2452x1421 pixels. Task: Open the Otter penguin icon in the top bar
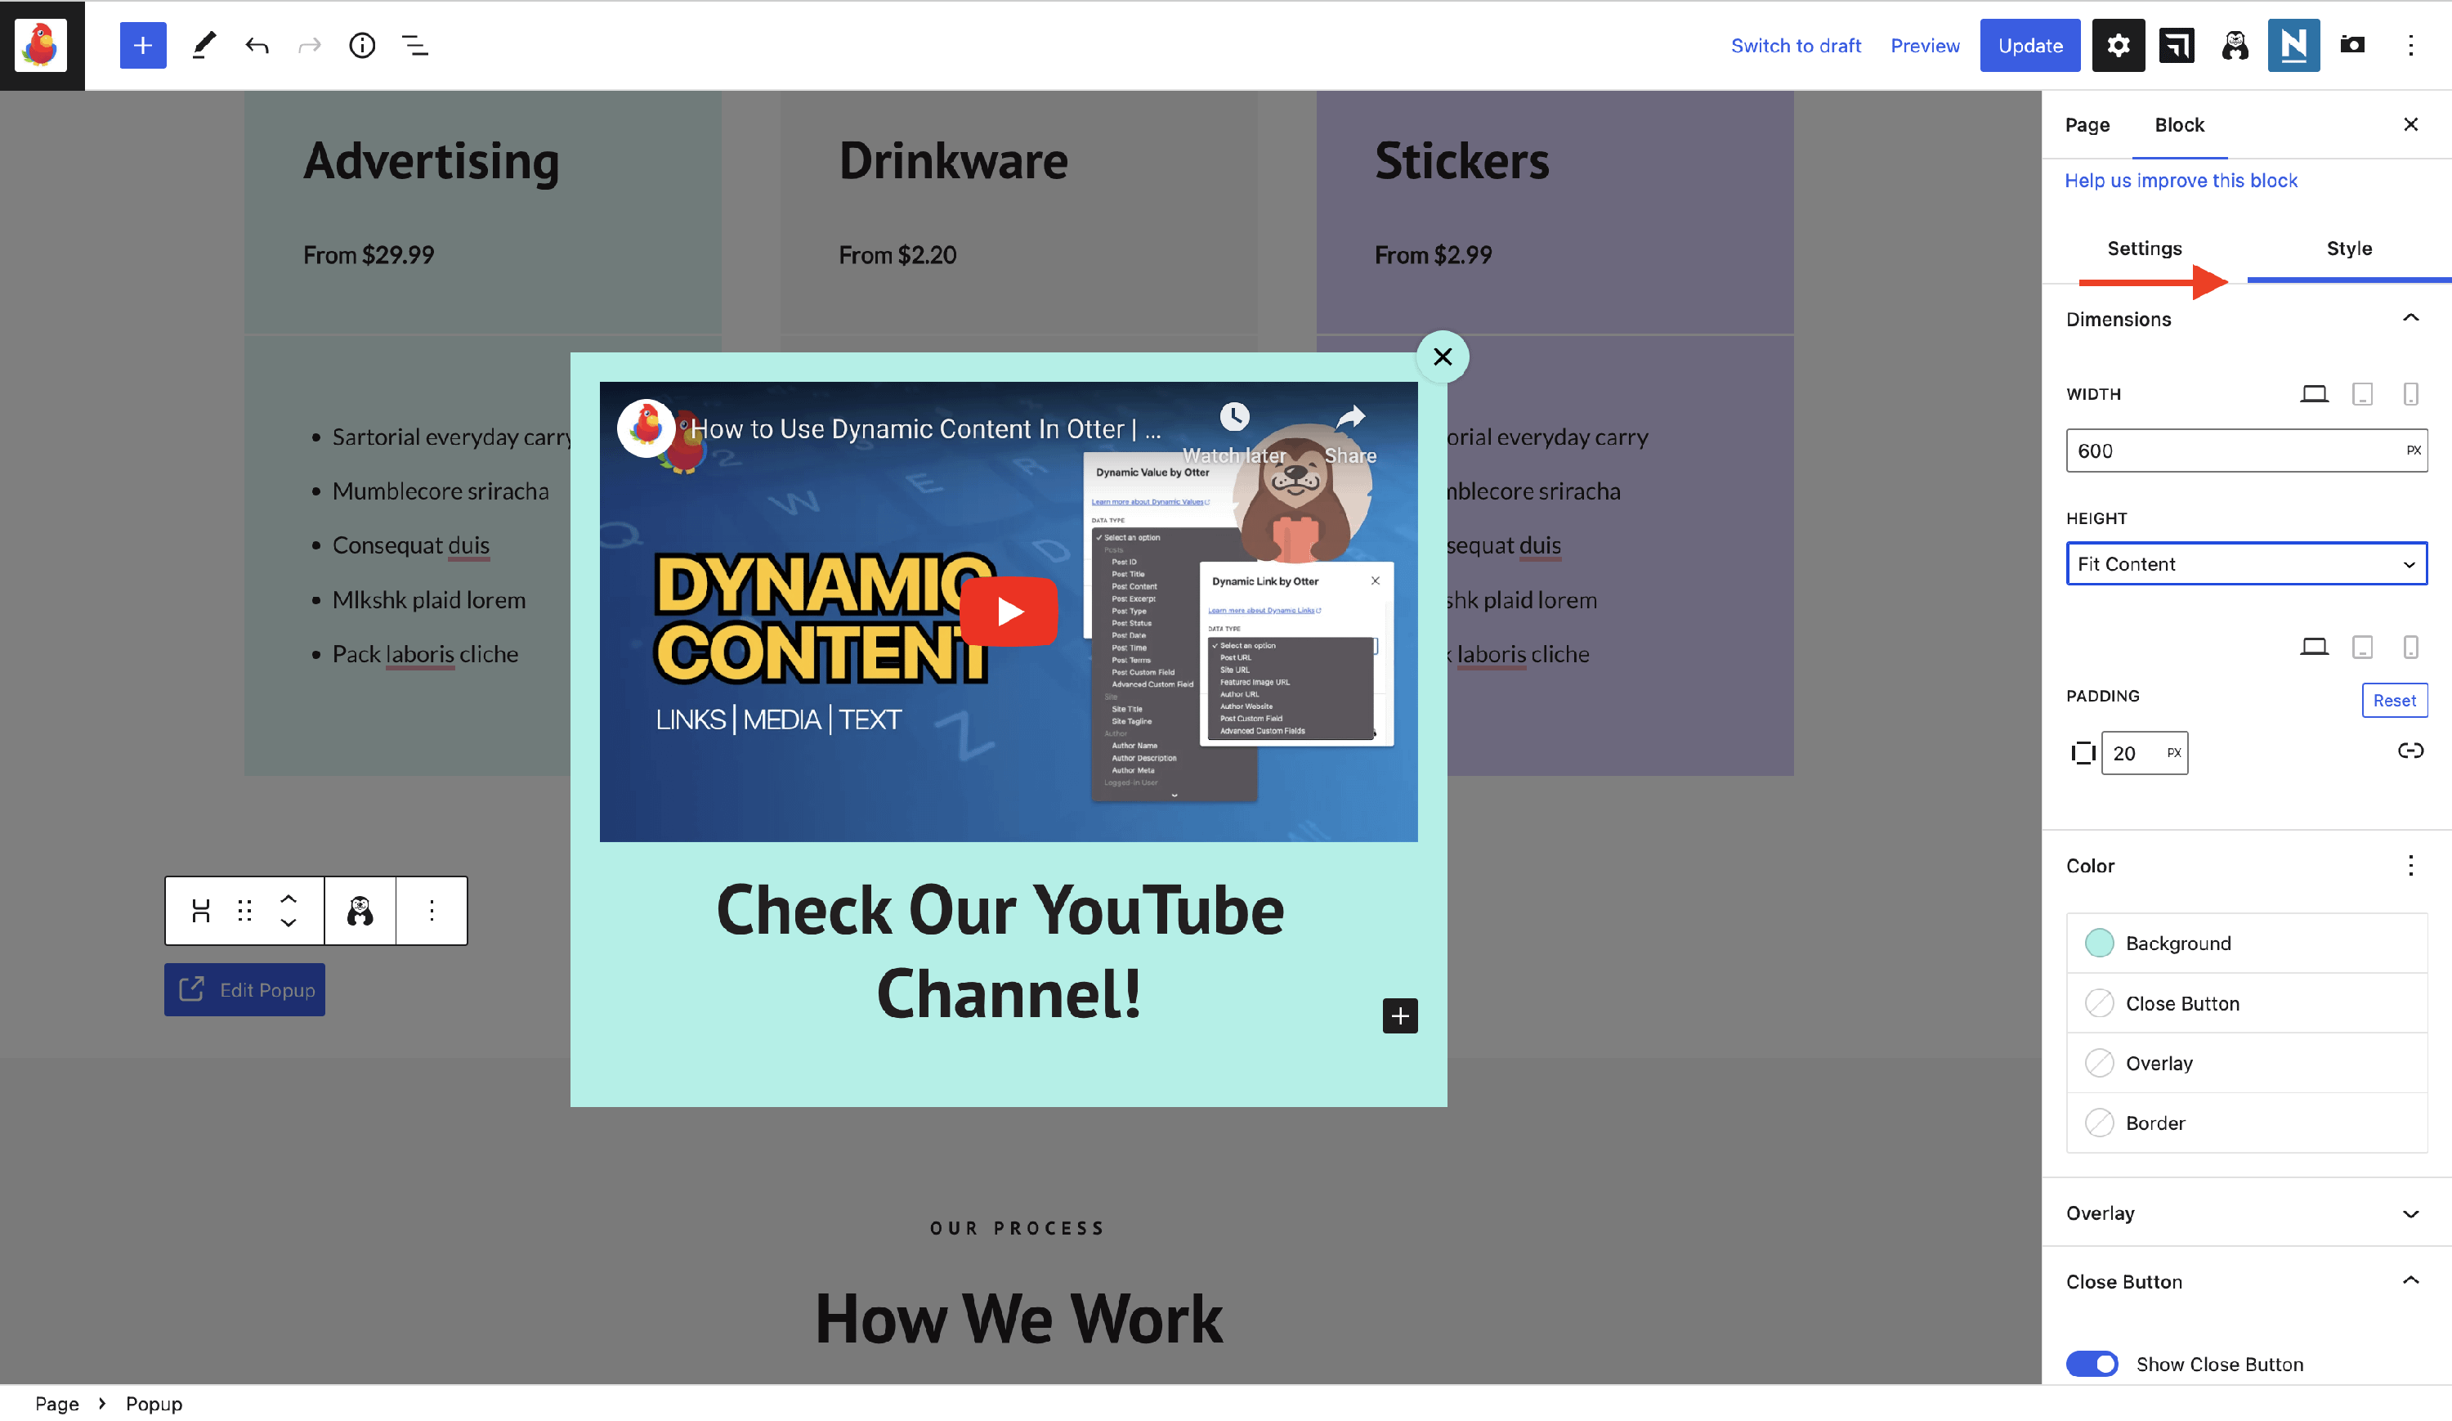coord(2234,45)
